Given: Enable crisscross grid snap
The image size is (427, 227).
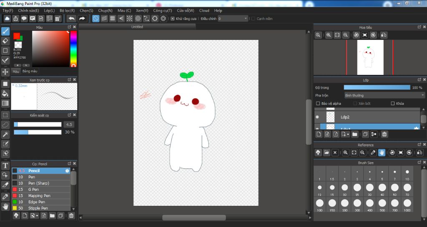Looking at the screenshot, I should (x=113, y=18).
